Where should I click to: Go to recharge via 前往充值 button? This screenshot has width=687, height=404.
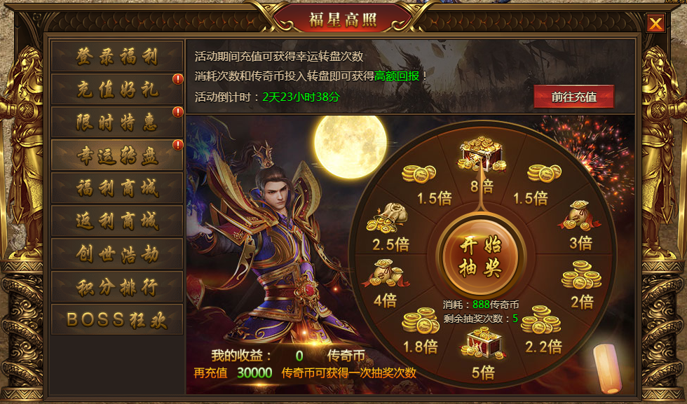(573, 97)
